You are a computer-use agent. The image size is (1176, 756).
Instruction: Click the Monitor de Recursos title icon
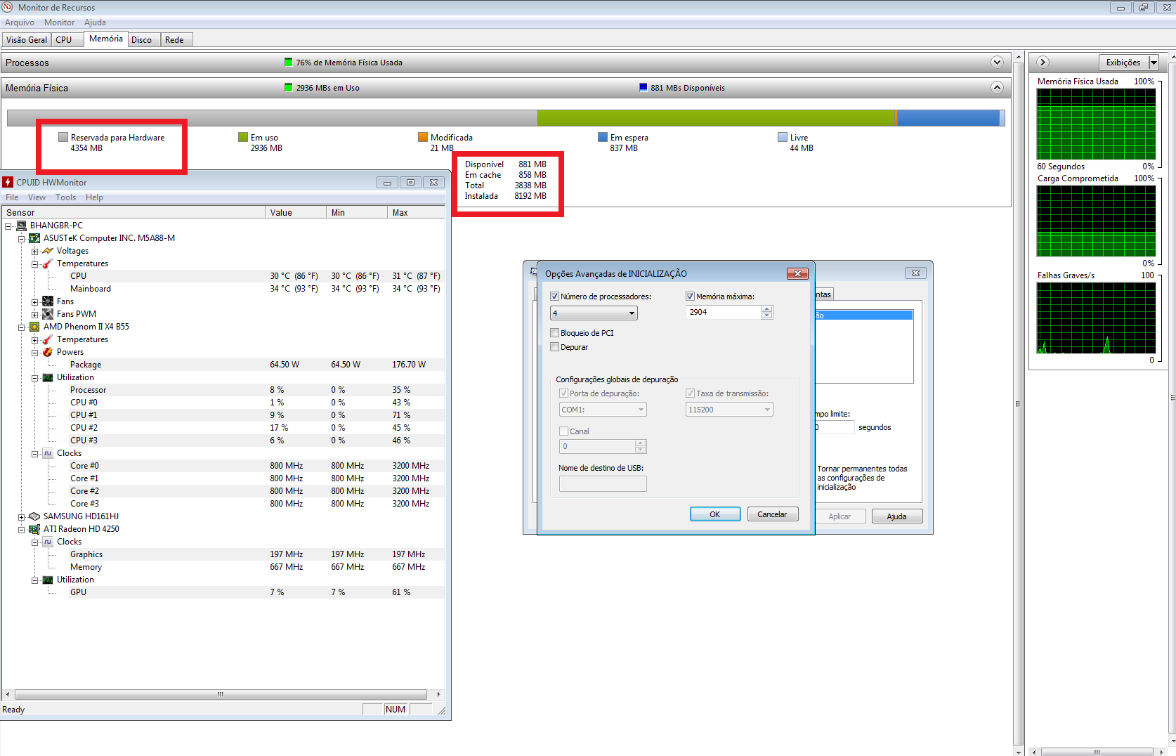(x=7, y=7)
